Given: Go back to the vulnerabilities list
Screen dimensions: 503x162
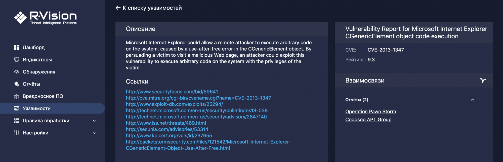Looking at the screenshot, I should pyautogui.click(x=149, y=8).
